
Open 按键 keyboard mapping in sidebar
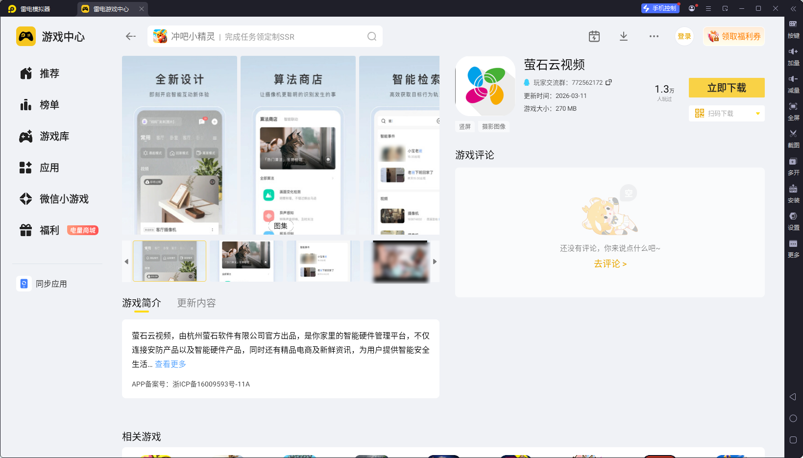tap(793, 27)
